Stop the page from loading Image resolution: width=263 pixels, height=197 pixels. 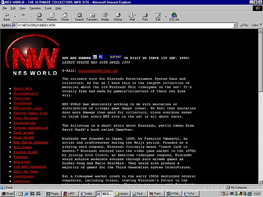(39, 16)
